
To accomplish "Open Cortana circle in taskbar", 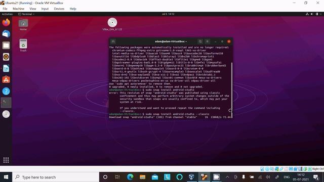I will [105, 177].
